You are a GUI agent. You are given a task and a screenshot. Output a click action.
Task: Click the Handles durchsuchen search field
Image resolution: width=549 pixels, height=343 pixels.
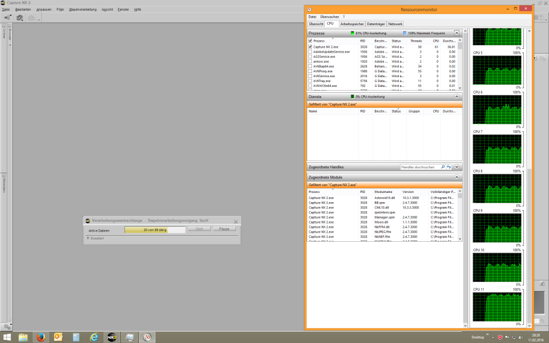pyautogui.click(x=420, y=167)
